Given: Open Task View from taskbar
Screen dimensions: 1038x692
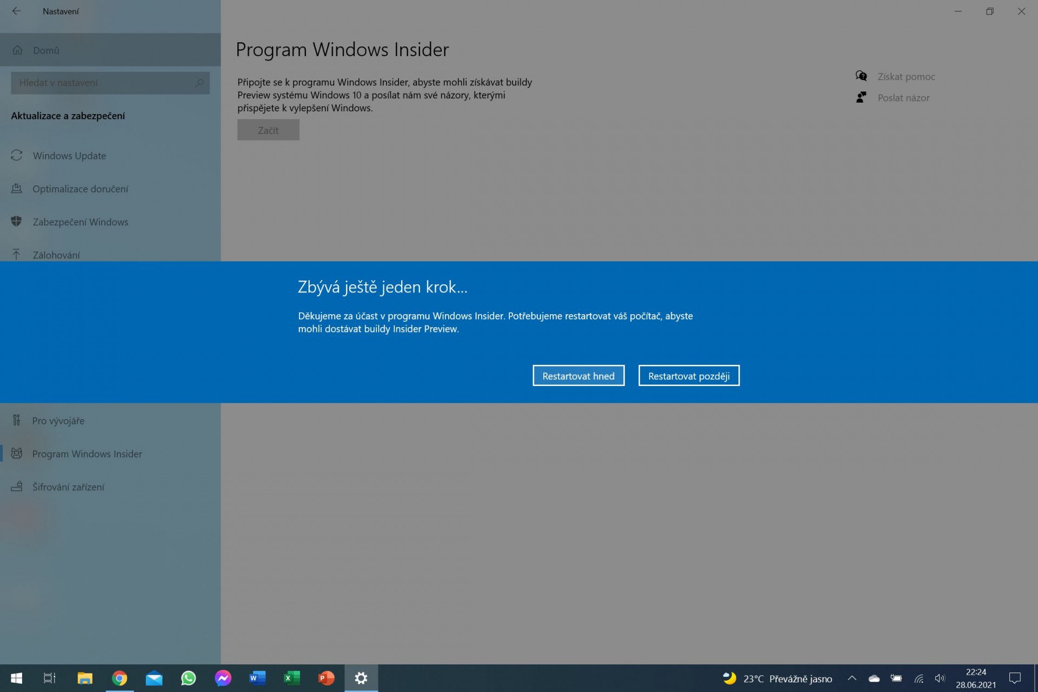Looking at the screenshot, I should tap(50, 678).
